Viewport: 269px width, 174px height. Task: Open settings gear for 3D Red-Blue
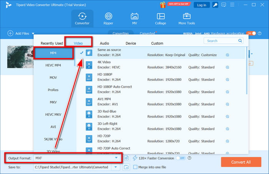(227, 117)
